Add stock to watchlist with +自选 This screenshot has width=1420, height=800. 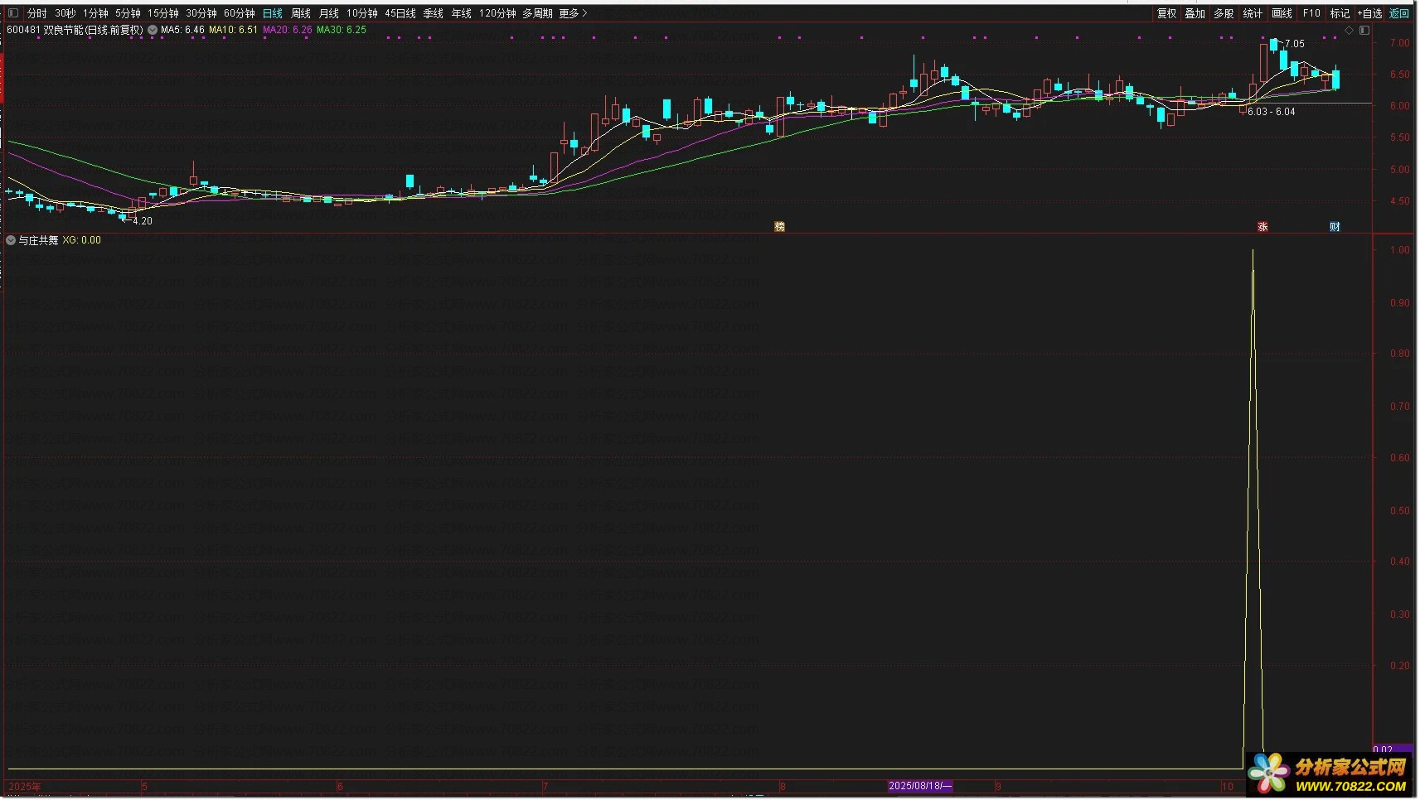coord(1369,13)
